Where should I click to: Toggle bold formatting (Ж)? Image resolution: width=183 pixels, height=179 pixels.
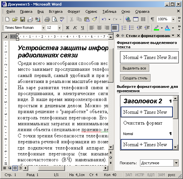68,28
